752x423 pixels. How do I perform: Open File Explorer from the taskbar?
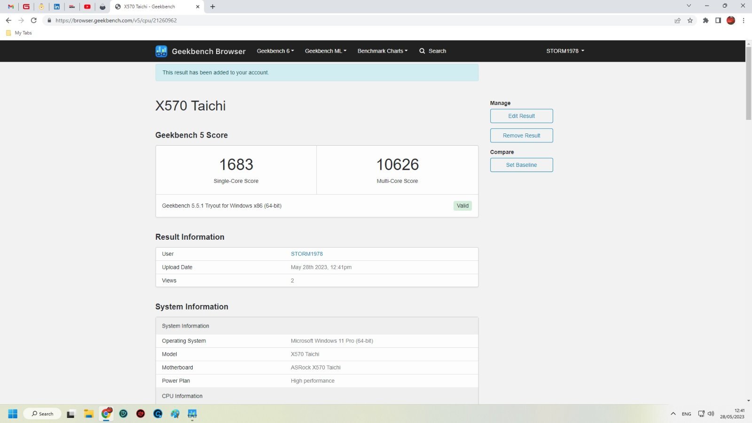pyautogui.click(x=88, y=414)
